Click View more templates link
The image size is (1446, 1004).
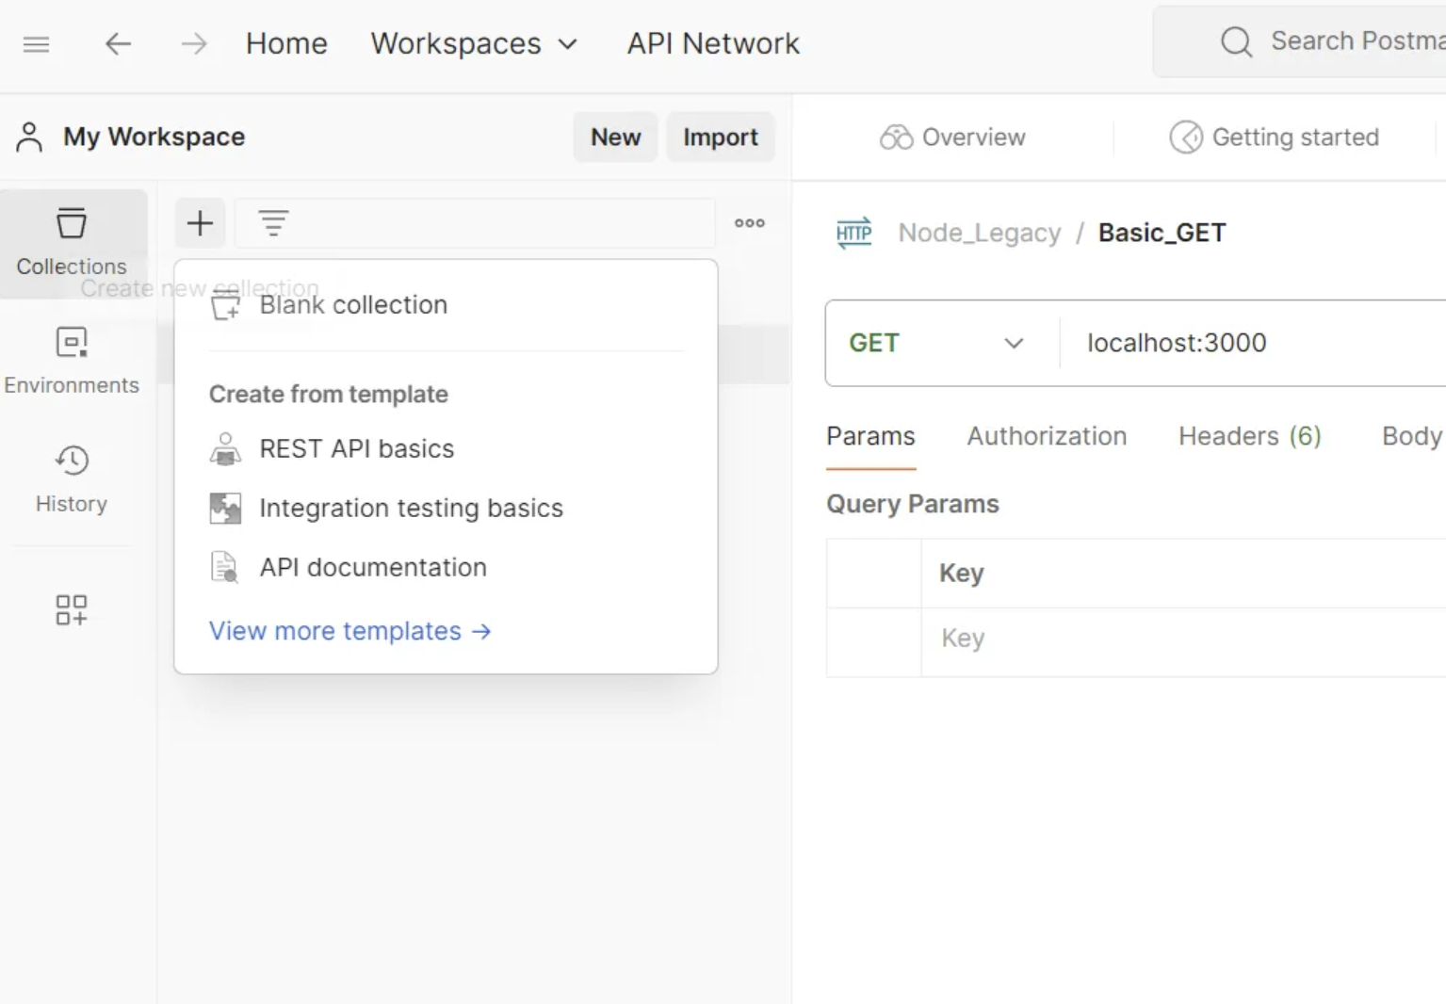click(350, 631)
